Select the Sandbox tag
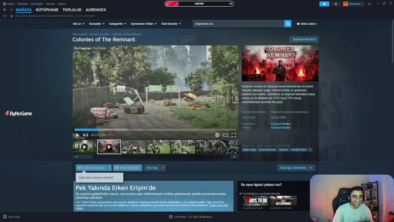The height and width of the screenshot is (222, 394). tap(283, 150)
